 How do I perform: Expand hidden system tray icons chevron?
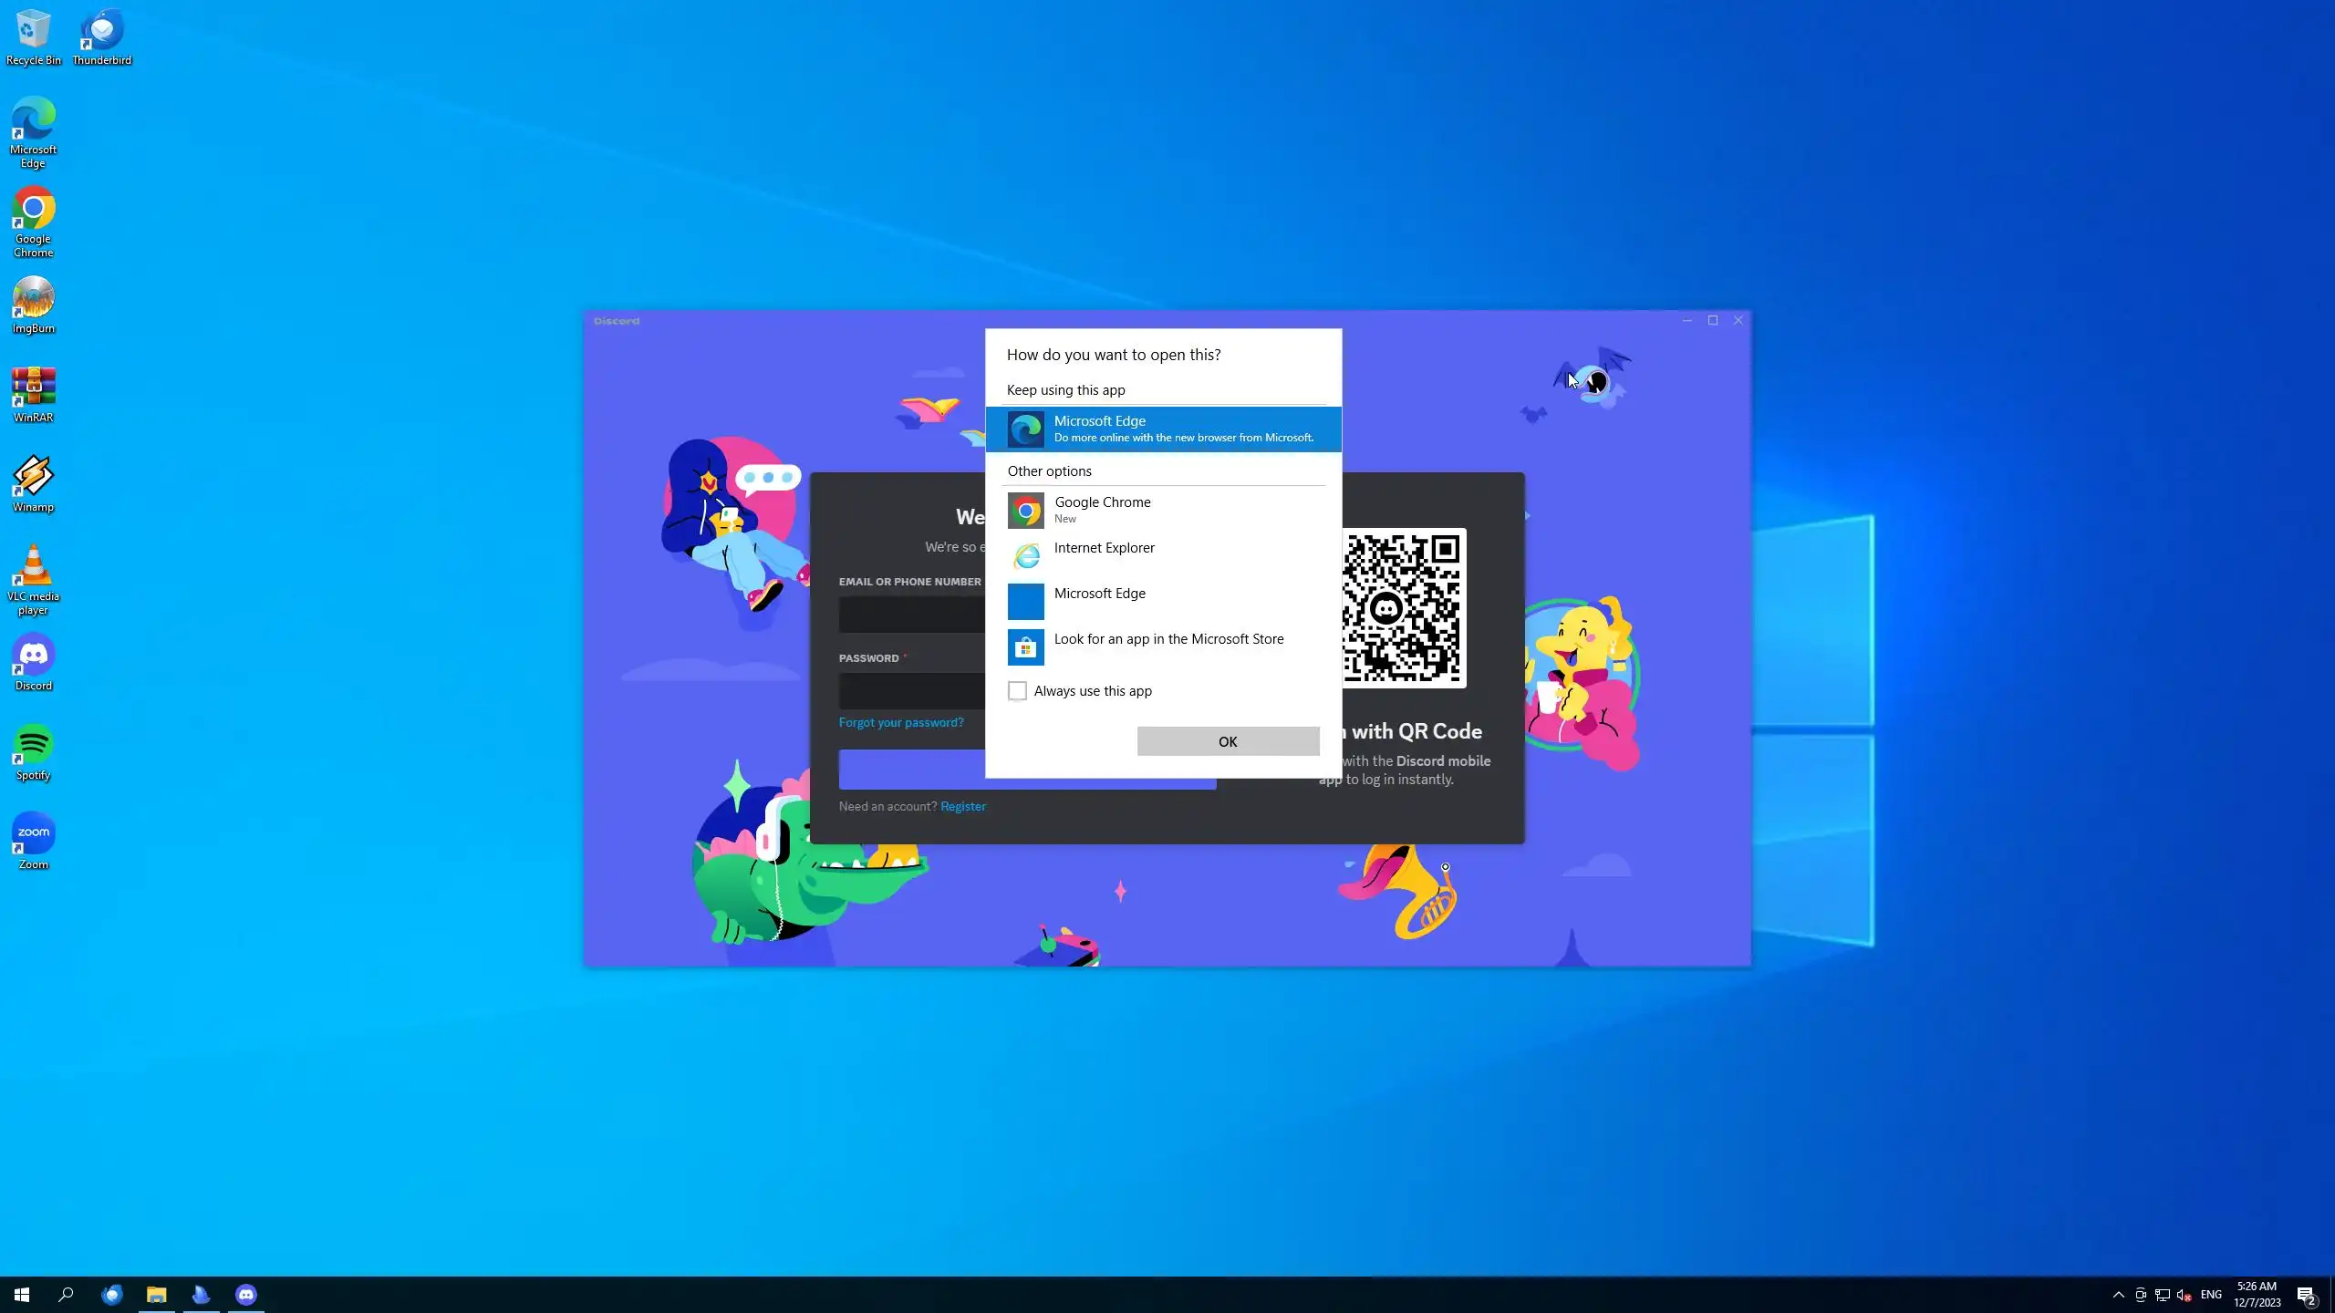coord(2118,1295)
